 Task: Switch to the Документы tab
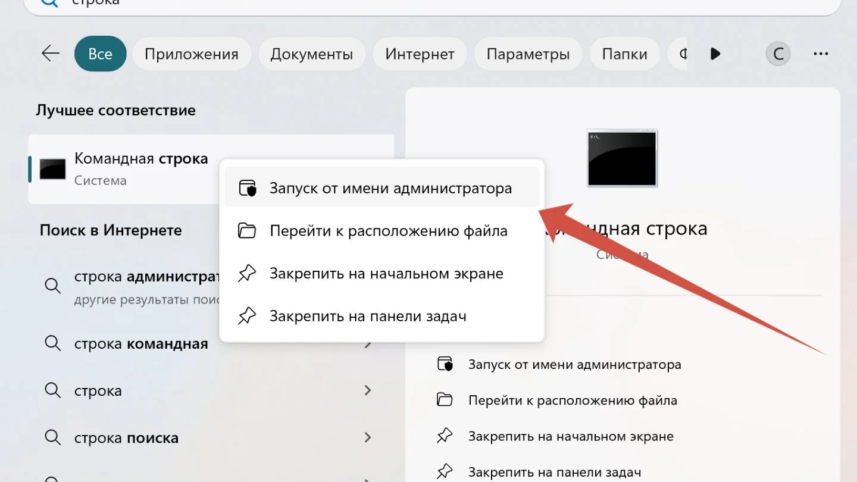312,54
